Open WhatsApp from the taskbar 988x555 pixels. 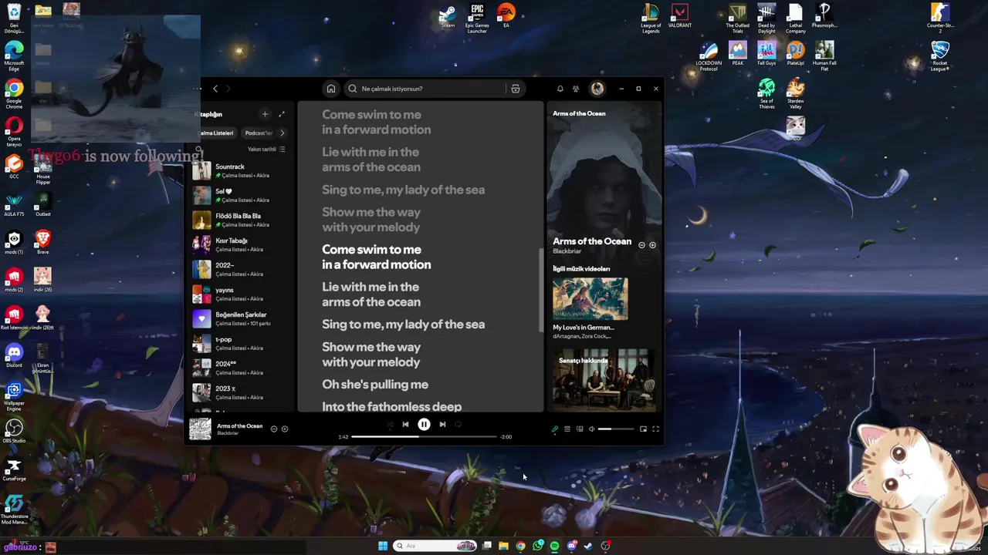[537, 546]
